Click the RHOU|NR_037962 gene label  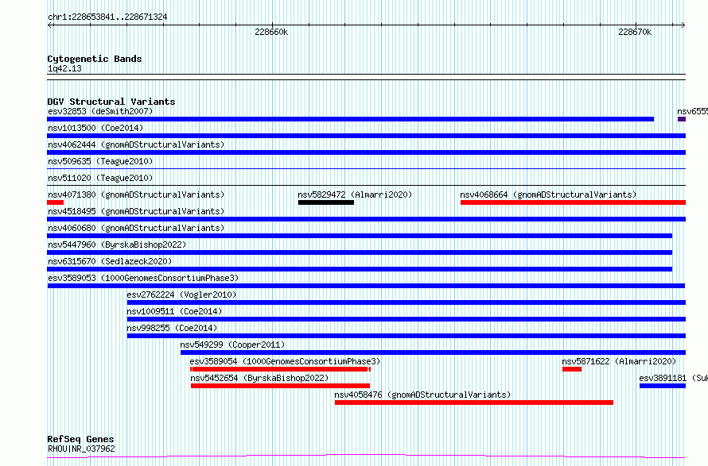81,449
